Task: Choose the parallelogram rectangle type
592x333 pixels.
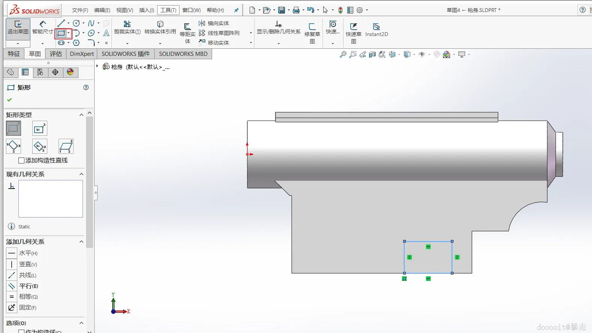Action: pyautogui.click(x=66, y=146)
